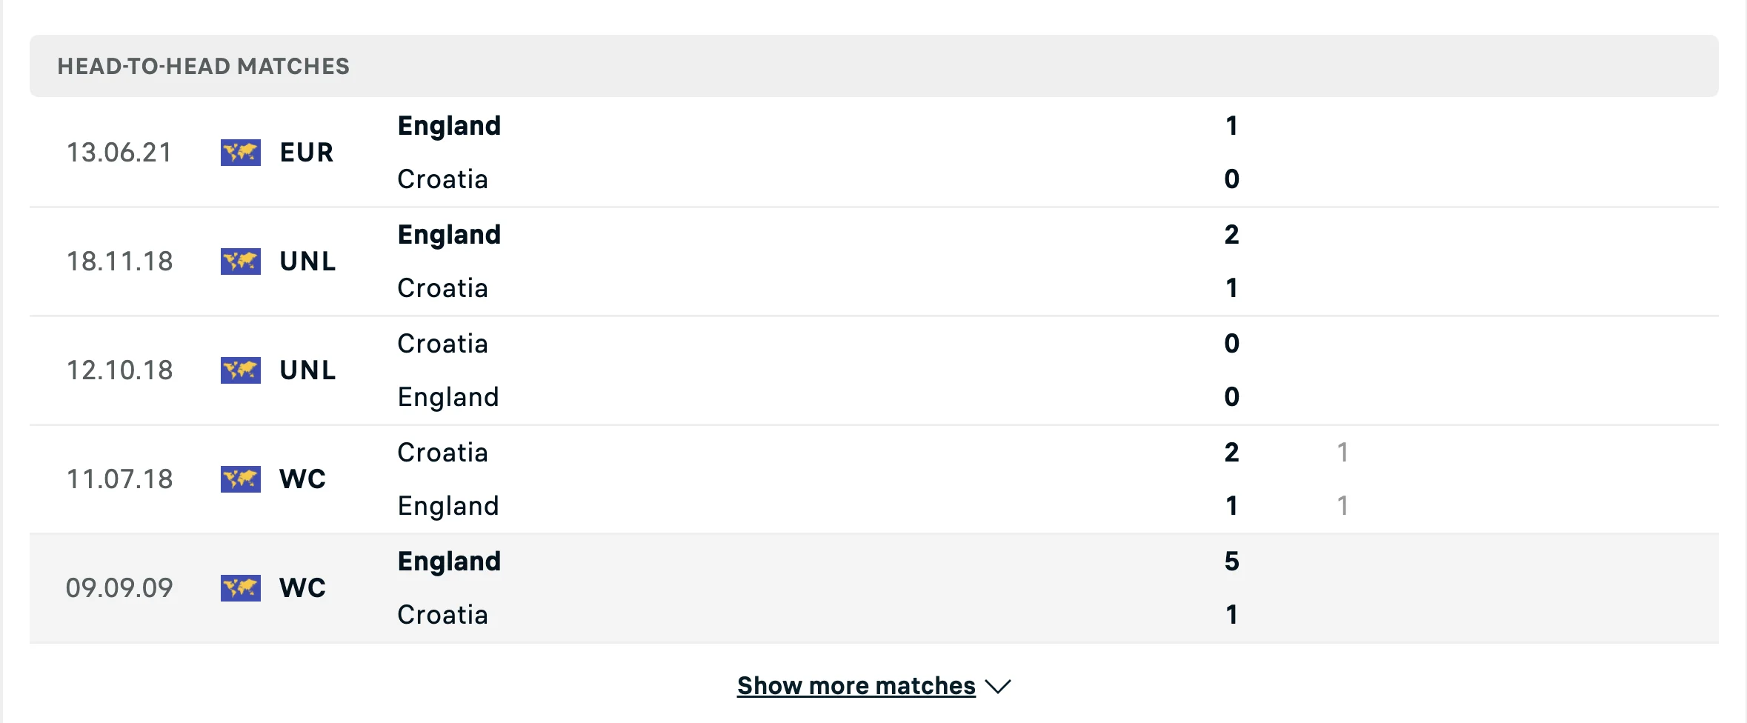Open the UNL label for 18.11.18 match
Image resolution: width=1747 pixels, height=723 pixels.
point(307,261)
